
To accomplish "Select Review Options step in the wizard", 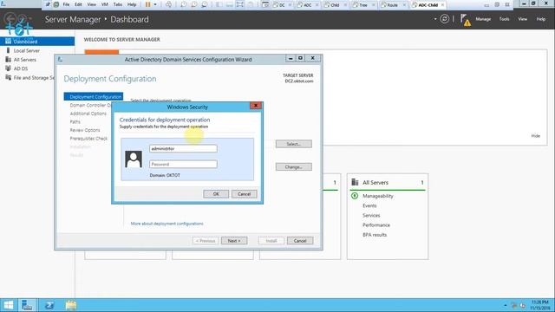I will 85,130.
